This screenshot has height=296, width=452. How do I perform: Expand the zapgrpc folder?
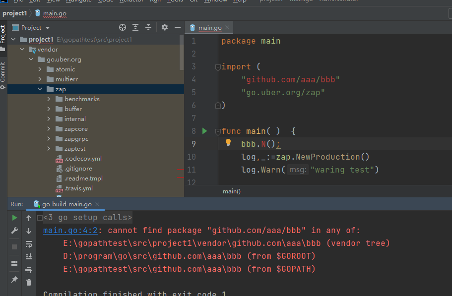[x=49, y=139]
